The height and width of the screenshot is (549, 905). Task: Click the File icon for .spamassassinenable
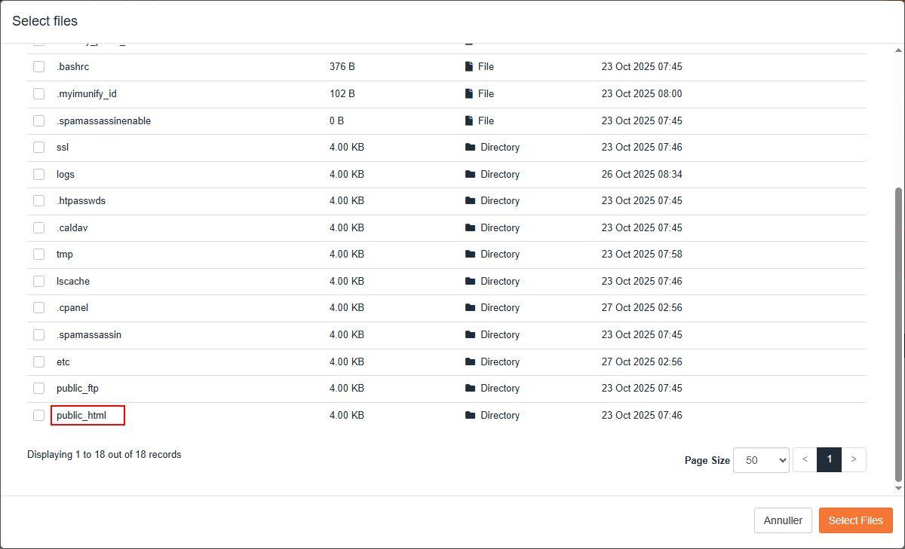coord(468,120)
